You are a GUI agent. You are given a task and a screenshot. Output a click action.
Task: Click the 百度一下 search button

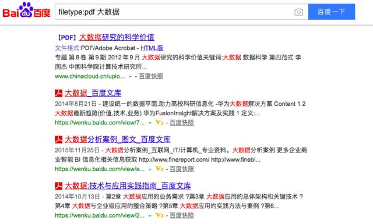click(x=332, y=12)
